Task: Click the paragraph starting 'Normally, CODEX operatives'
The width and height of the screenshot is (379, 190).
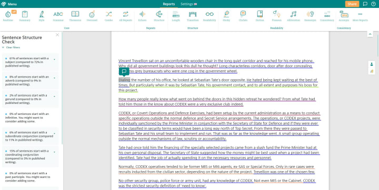Action: [x=216, y=169]
